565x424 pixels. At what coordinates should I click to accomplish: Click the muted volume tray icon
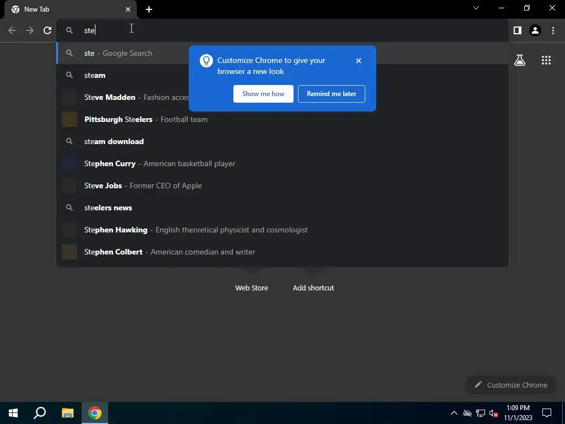pos(493,413)
